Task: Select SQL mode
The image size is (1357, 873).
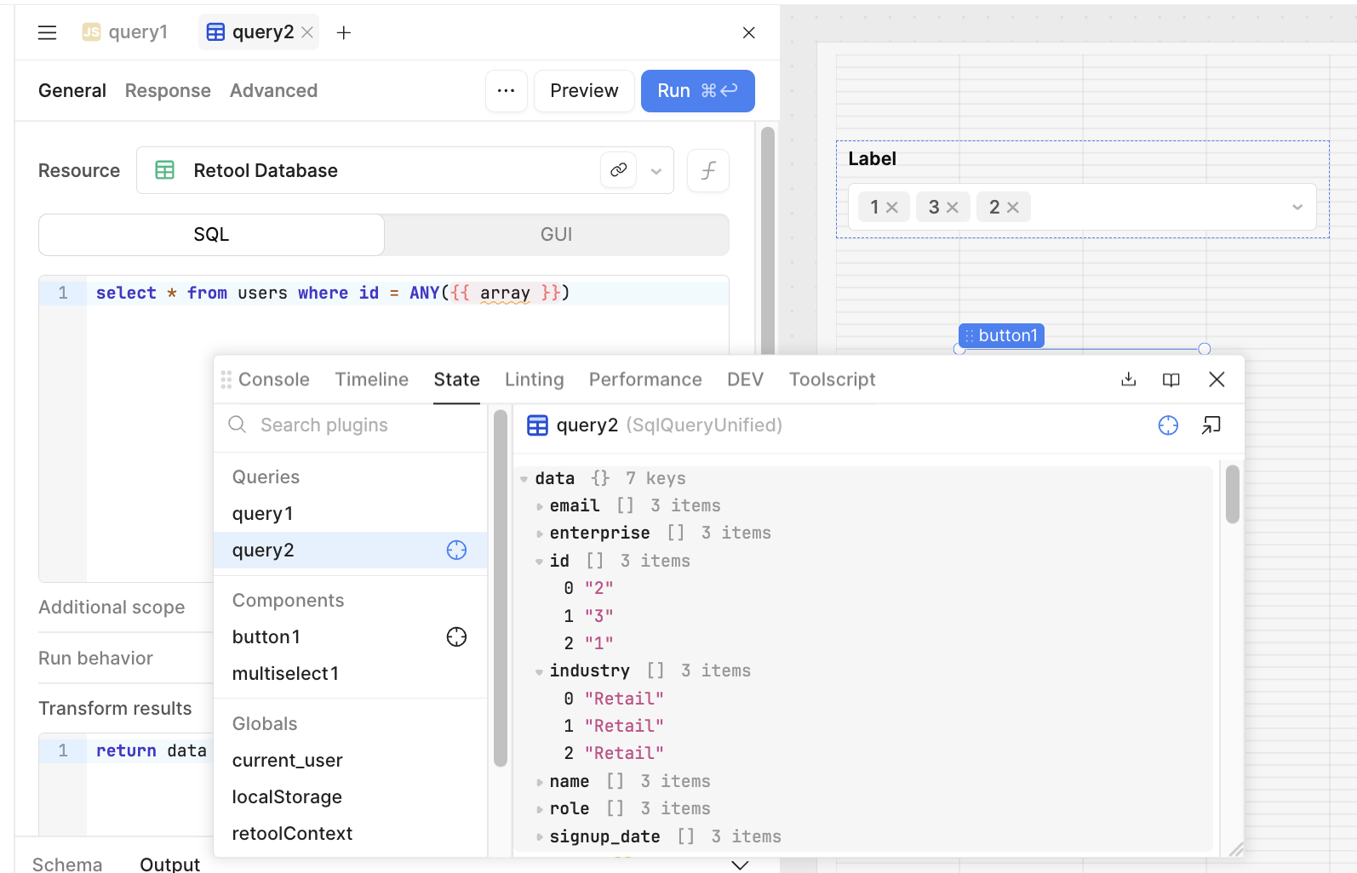Action: pyautogui.click(x=211, y=235)
